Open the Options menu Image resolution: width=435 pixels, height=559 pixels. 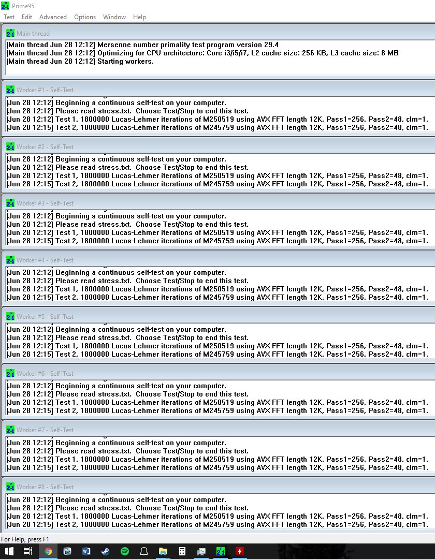pyautogui.click(x=85, y=17)
